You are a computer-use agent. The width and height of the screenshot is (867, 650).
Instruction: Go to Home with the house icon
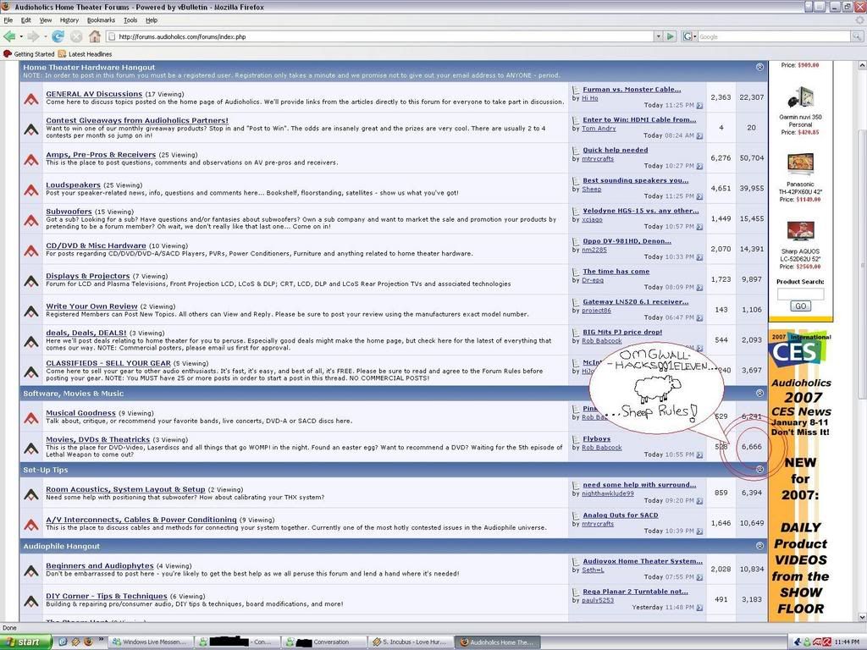pyautogui.click(x=95, y=36)
